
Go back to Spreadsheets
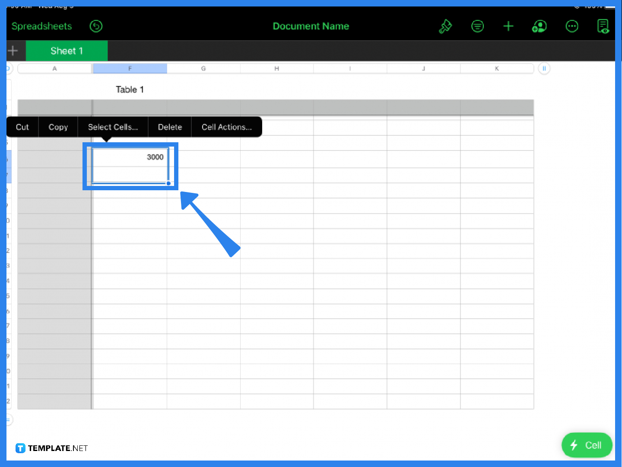point(41,26)
